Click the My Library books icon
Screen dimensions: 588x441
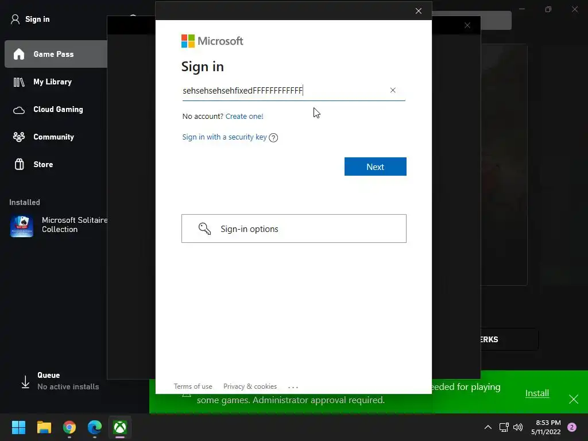pos(19,82)
